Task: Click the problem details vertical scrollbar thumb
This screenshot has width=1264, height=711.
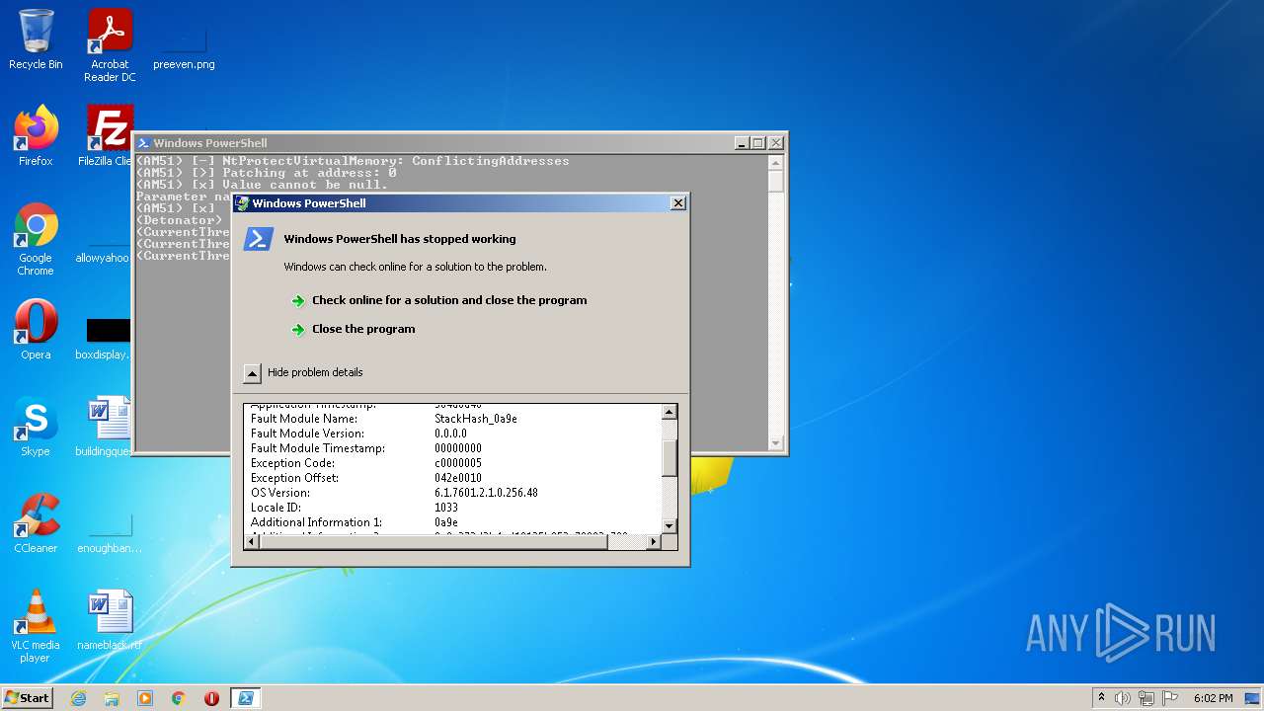Action: (x=669, y=458)
